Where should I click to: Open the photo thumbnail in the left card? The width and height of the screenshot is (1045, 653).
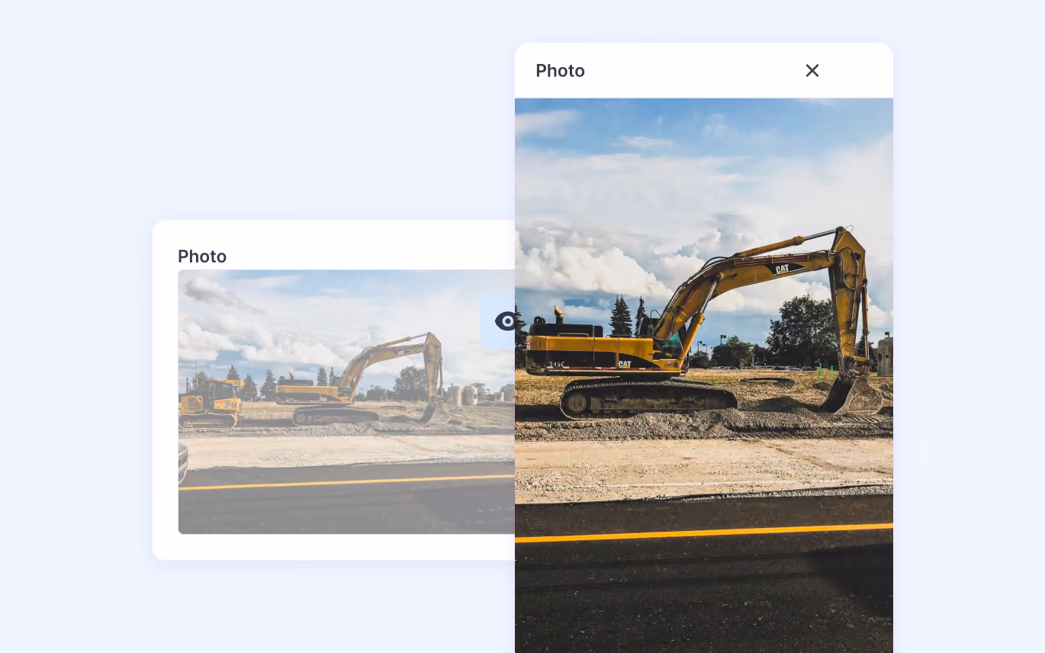pos(346,402)
